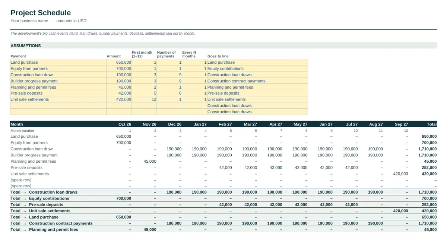Open the Goes to line cell 'Land purchase'

(257, 63)
